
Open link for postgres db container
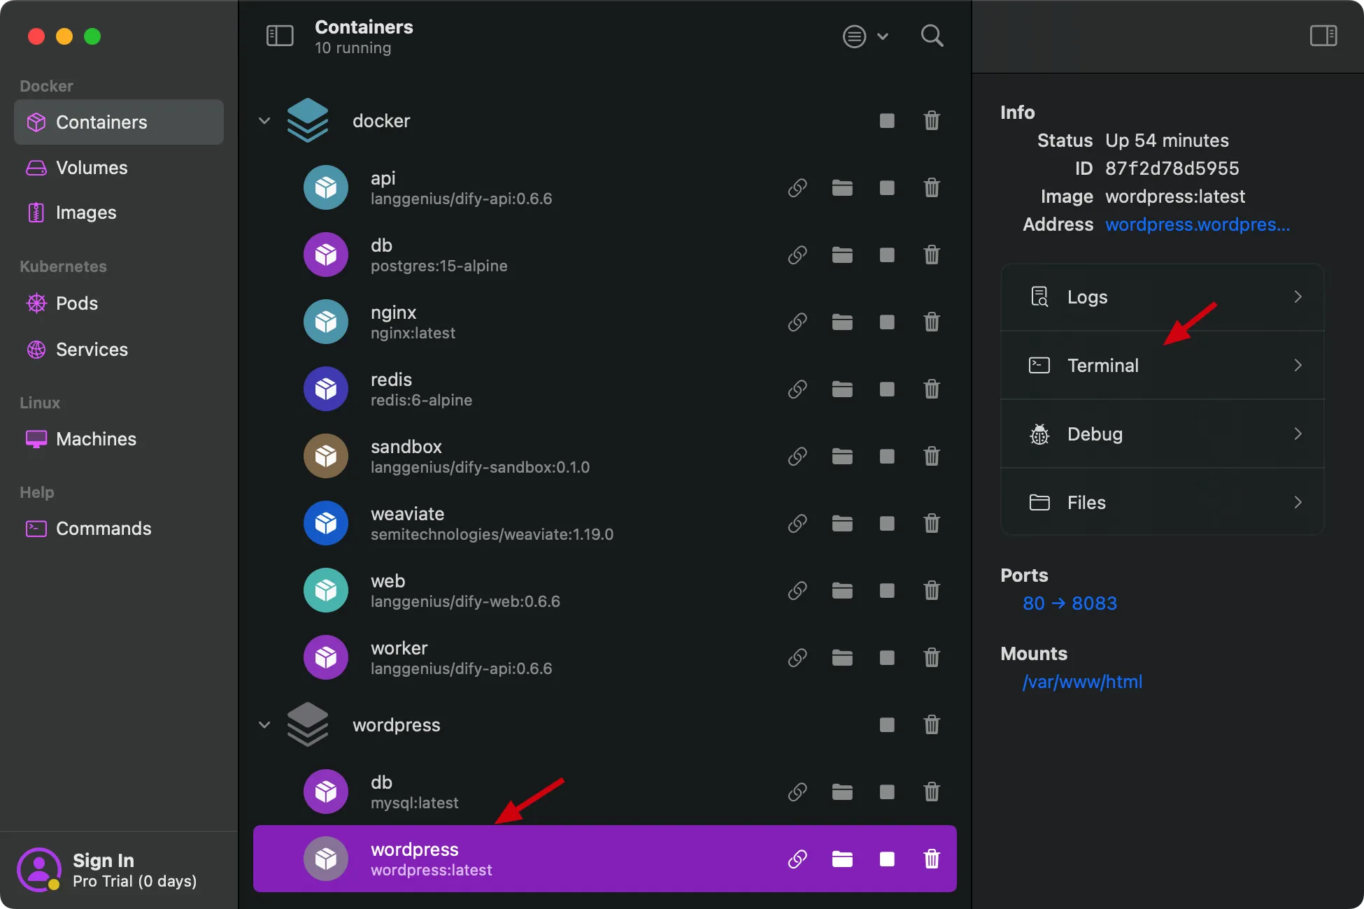(797, 255)
